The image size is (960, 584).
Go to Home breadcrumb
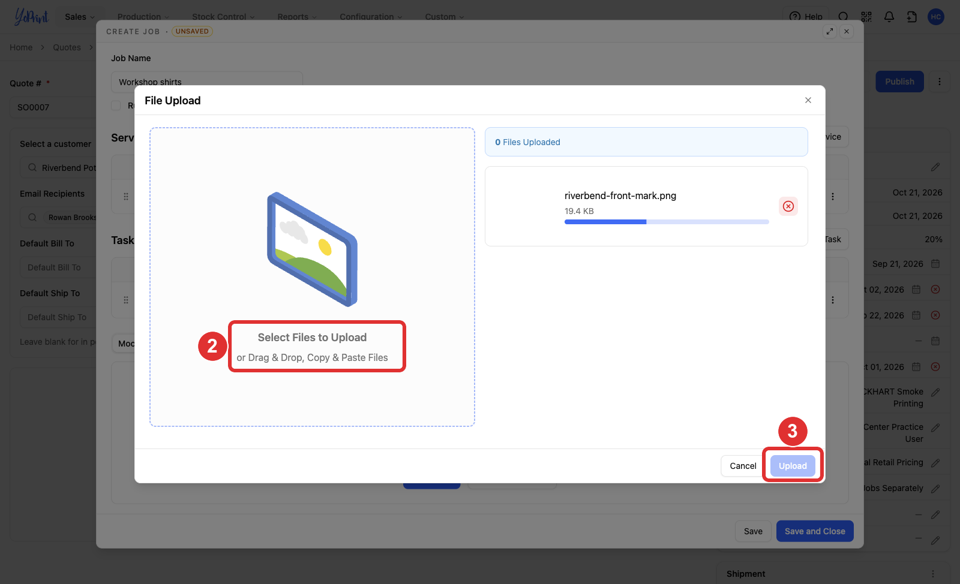(21, 47)
